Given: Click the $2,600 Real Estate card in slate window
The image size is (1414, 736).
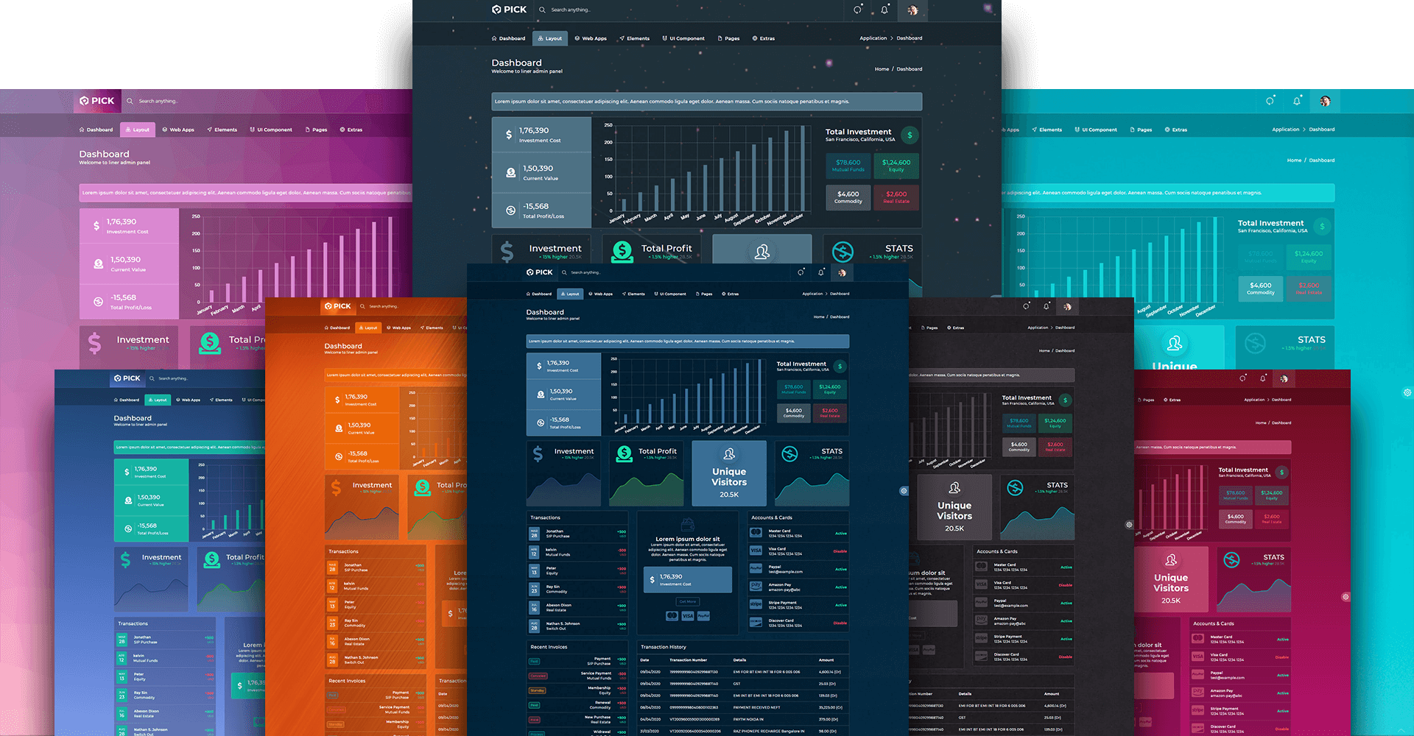Looking at the screenshot, I should click(x=896, y=197).
